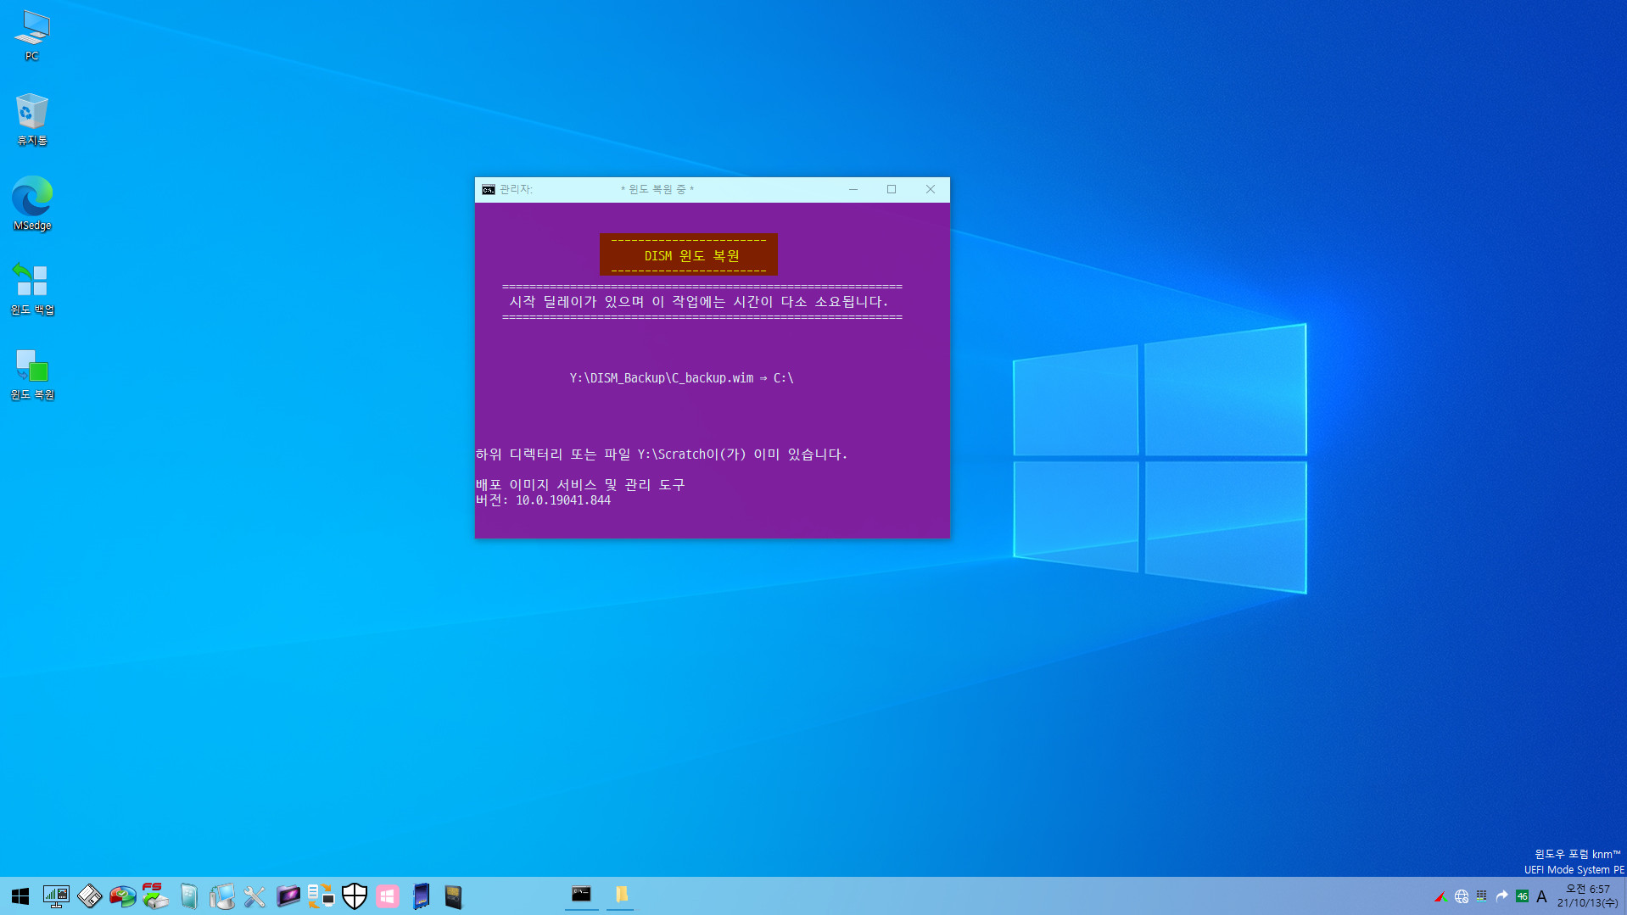The height and width of the screenshot is (915, 1627).
Task: Switch to the running command prompt taskbar button
Action: point(581,895)
